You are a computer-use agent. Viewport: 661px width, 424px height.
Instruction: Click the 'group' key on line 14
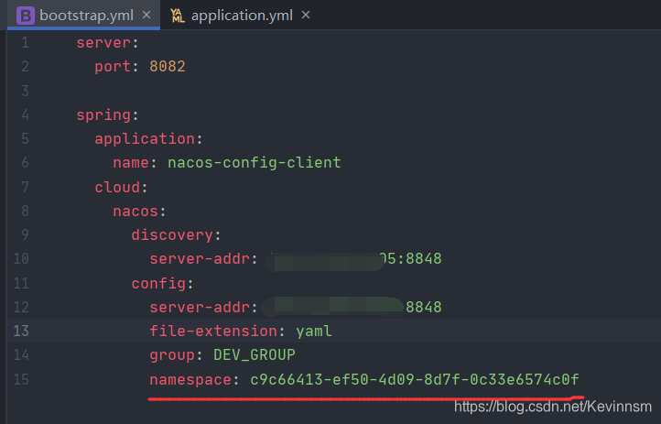172,355
